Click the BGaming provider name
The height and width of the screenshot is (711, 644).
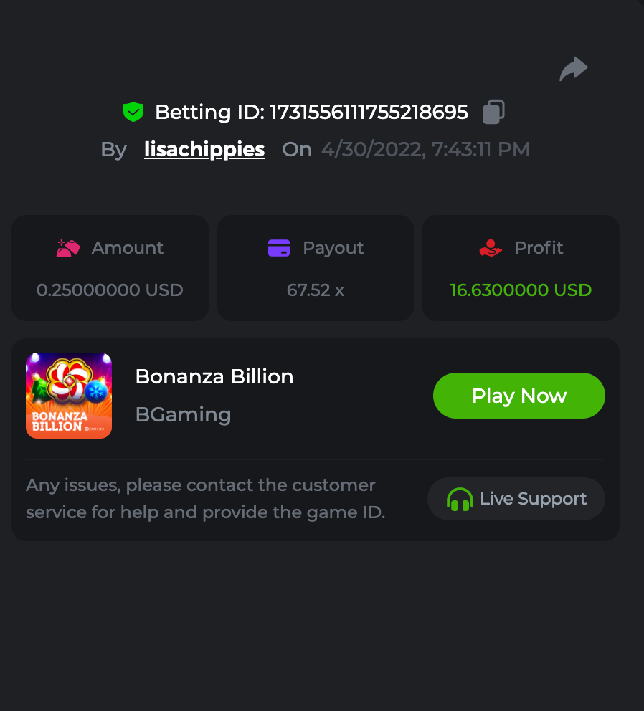tap(183, 414)
